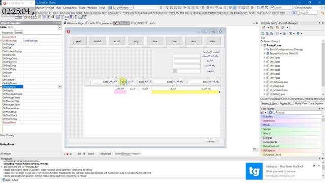This screenshot has height=183, width=325.
Task: Open the Model View tab
Action: click(x=301, y=103)
